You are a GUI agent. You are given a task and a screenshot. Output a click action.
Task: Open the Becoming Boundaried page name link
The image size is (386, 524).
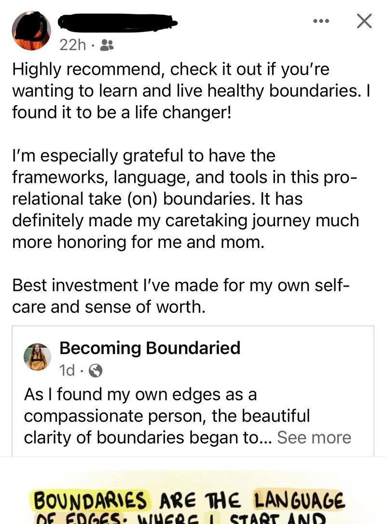pyautogui.click(x=150, y=348)
